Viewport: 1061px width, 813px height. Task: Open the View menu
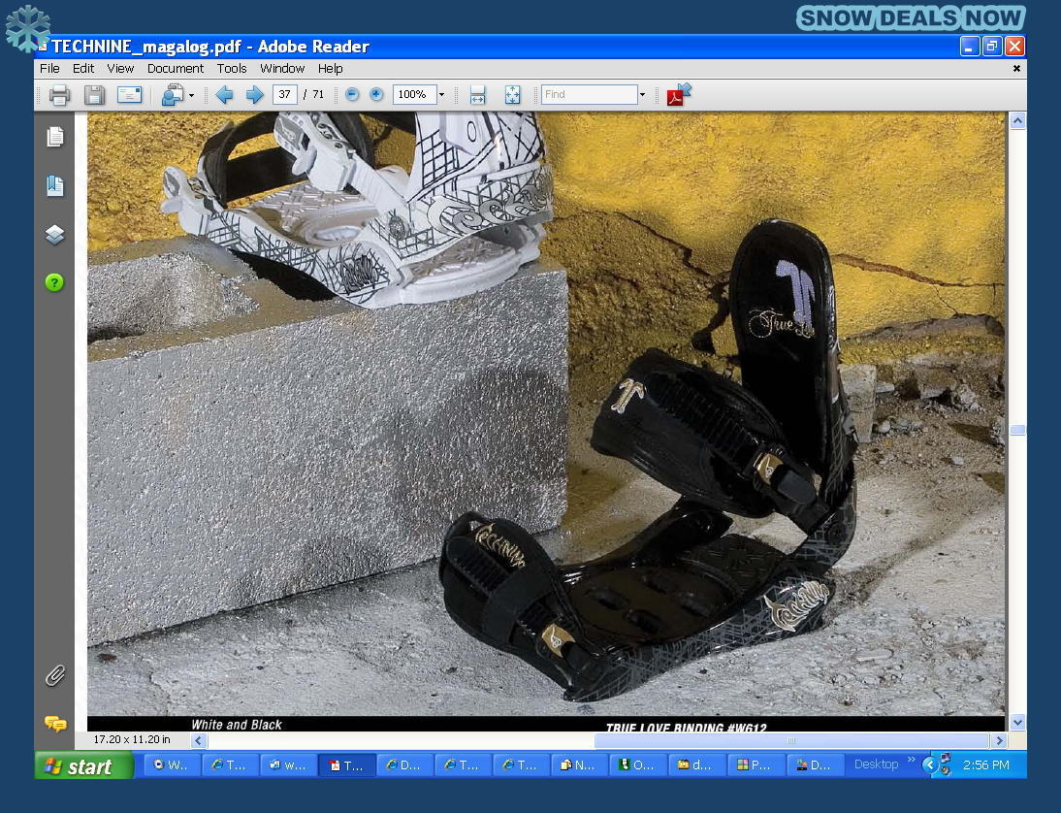tap(120, 68)
